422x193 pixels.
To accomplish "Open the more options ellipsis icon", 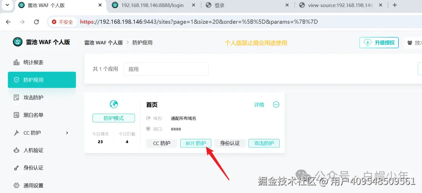I will coord(276,105).
